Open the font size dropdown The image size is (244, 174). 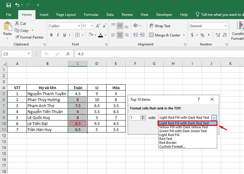click(91, 26)
